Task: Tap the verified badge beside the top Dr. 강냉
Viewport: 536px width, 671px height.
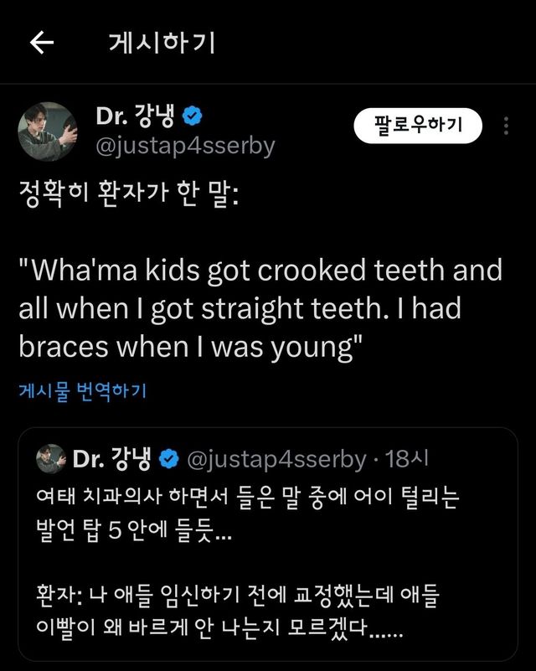Action: click(x=190, y=115)
